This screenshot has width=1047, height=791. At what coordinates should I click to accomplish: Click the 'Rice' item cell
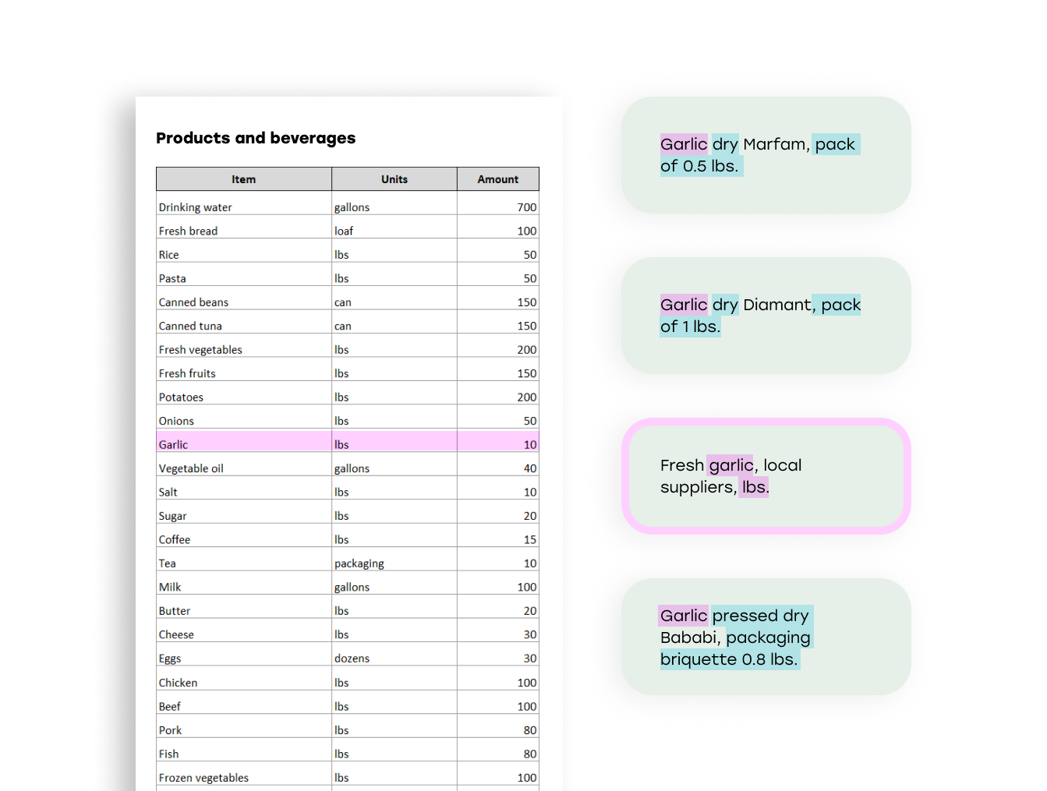point(244,251)
